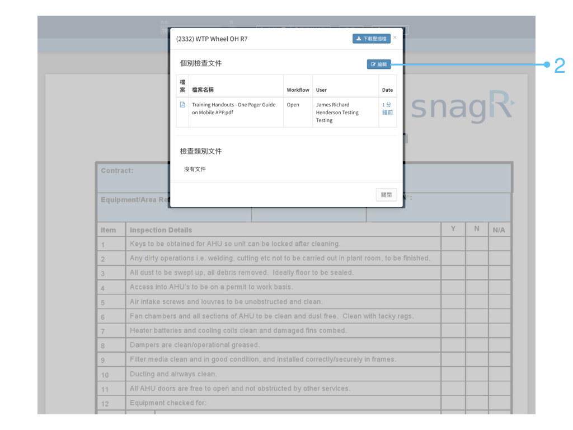Screen dimensions: 573x430
Task: Click the N/A column cell for item 2
Action: pos(499,259)
